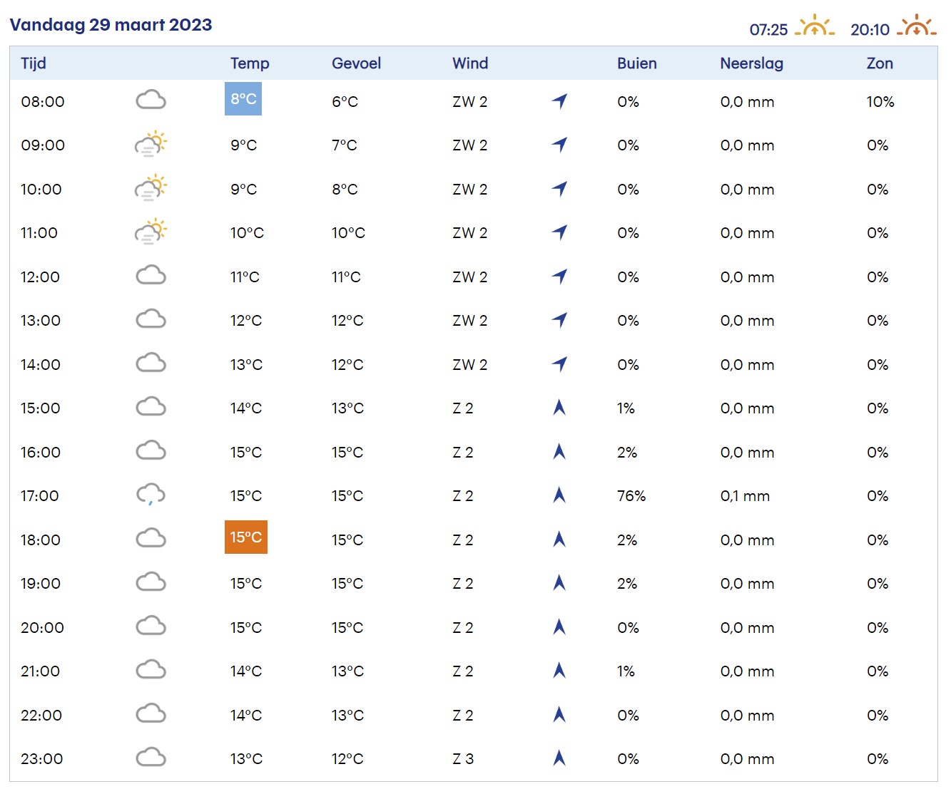Click the south wind arrow at 15:00
951x794 pixels.
[559, 408]
